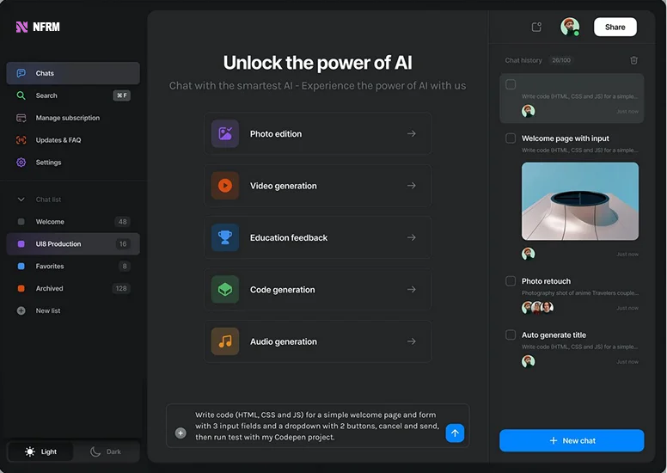
Task: Click the Manage subscription card icon
Action: pyautogui.click(x=21, y=118)
